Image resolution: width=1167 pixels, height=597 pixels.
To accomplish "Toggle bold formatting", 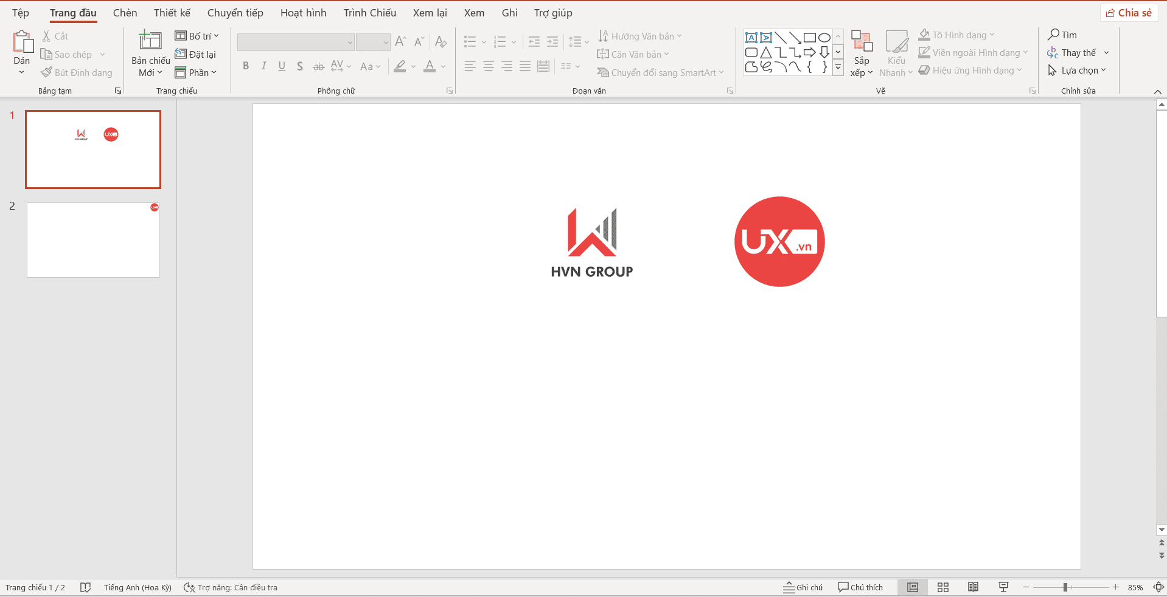I will coord(245,66).
